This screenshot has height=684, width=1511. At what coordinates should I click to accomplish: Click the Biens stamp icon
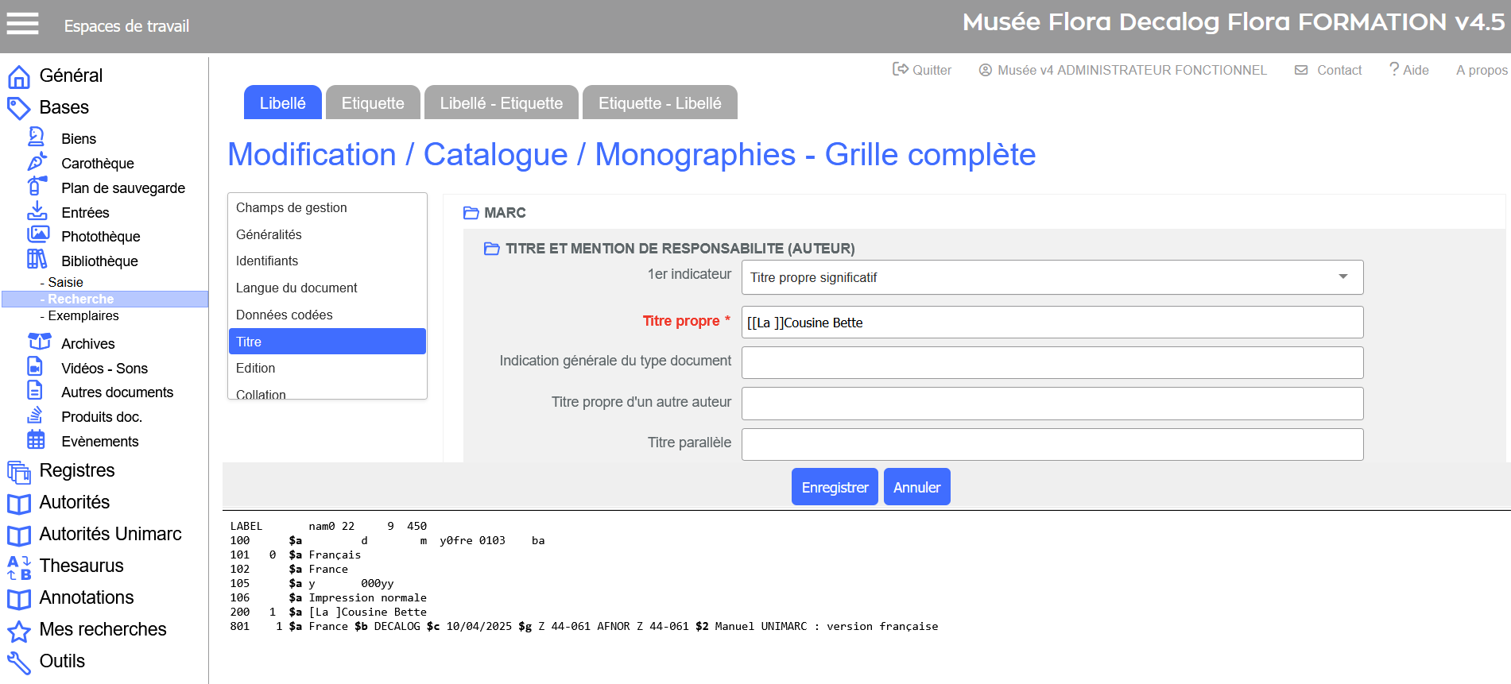[37, 137]
